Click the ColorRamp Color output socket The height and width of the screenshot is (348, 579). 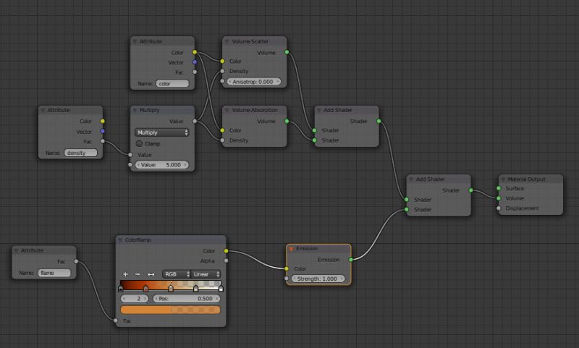pos(226,251)
